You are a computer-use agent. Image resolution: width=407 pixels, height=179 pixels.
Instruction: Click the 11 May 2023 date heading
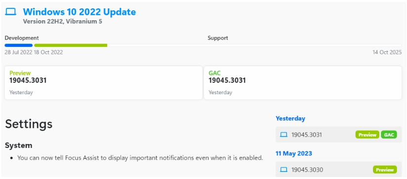[293, 153]
